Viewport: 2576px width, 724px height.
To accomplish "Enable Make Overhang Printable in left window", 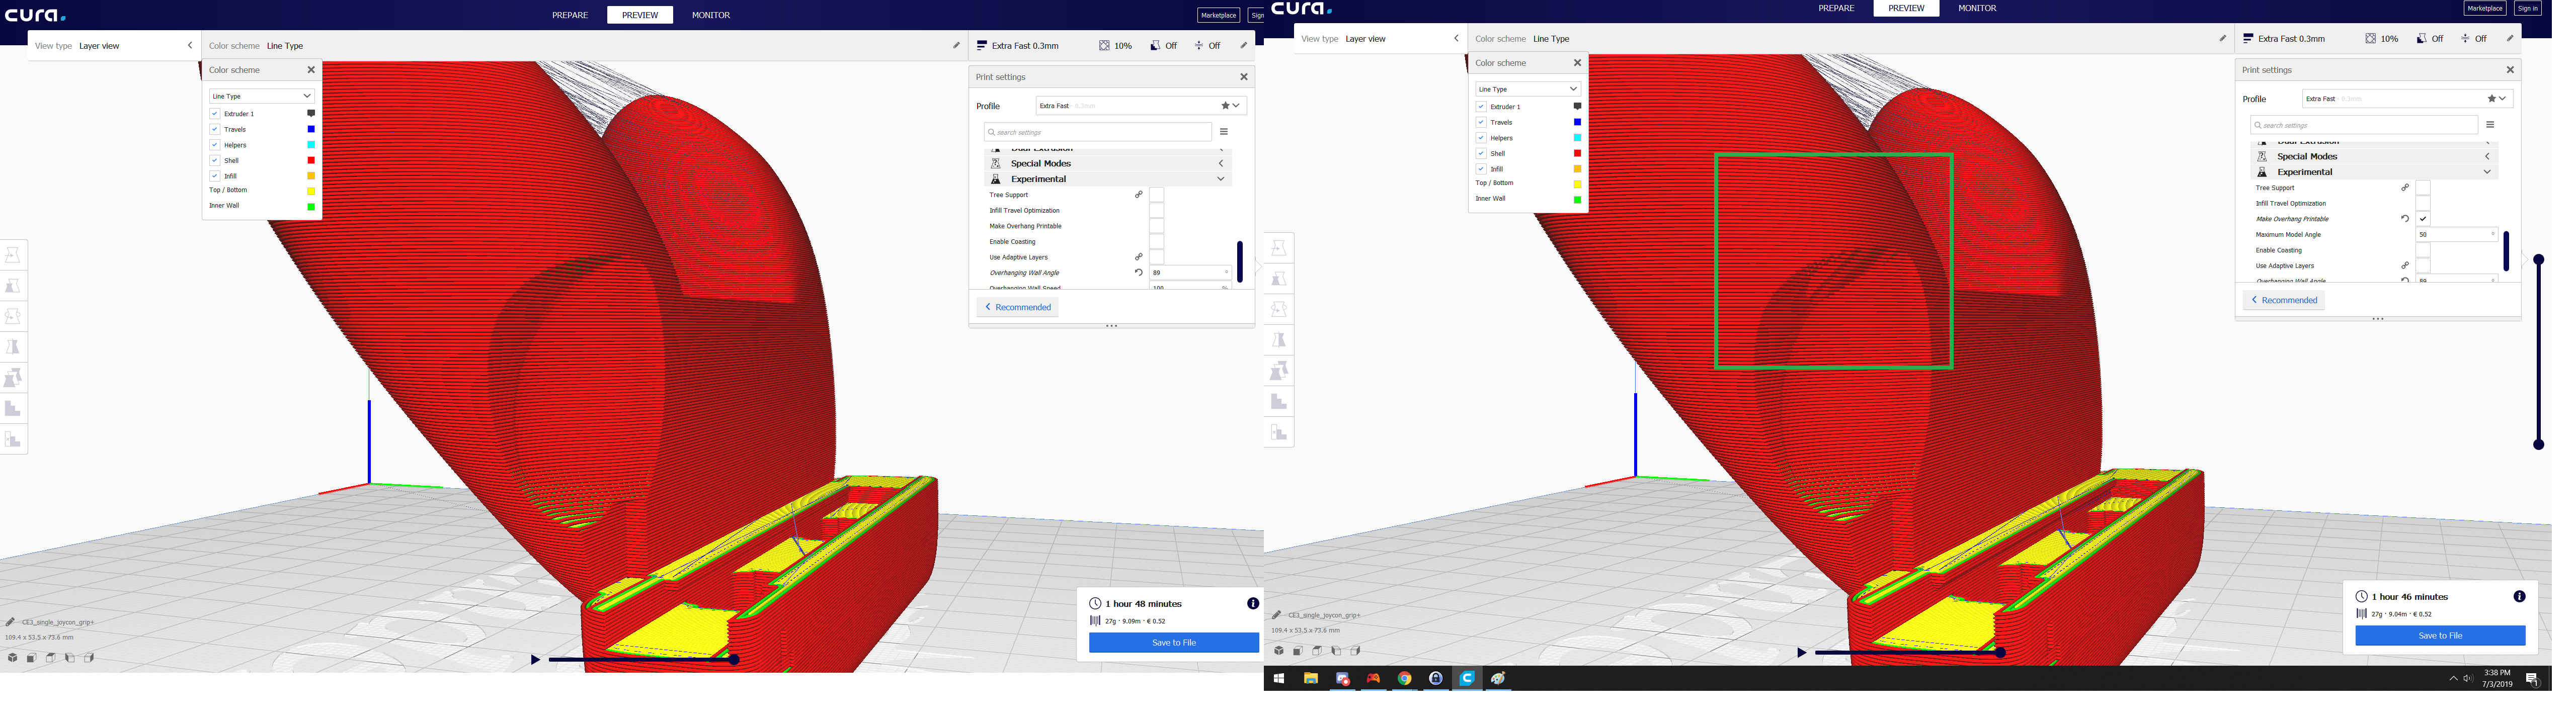I will 1156,226.
